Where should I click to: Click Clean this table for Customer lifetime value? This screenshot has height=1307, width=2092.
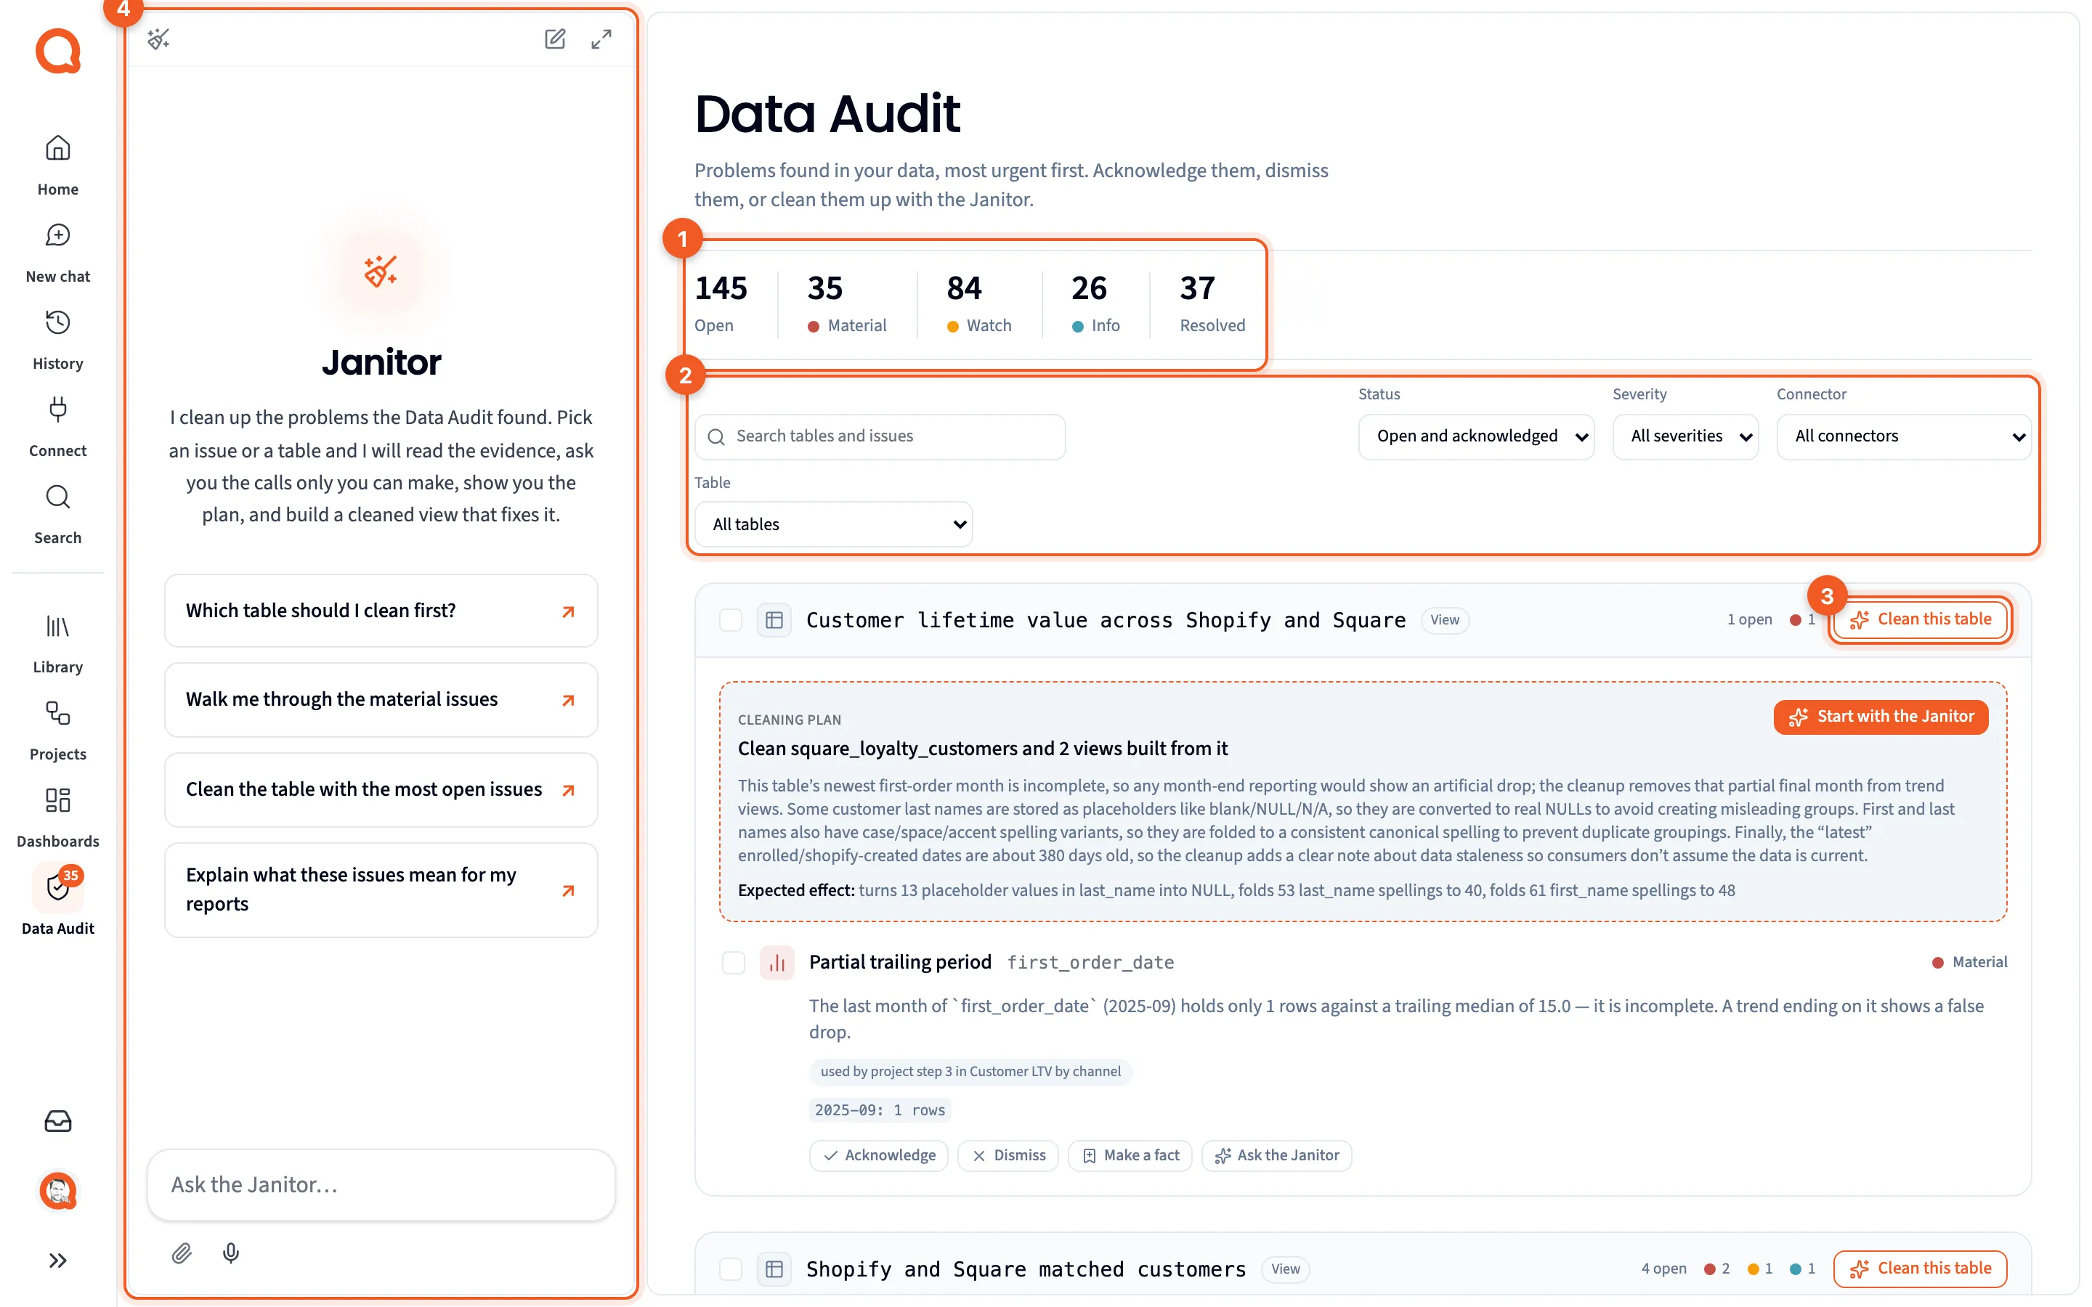[x=1919, y=620]
